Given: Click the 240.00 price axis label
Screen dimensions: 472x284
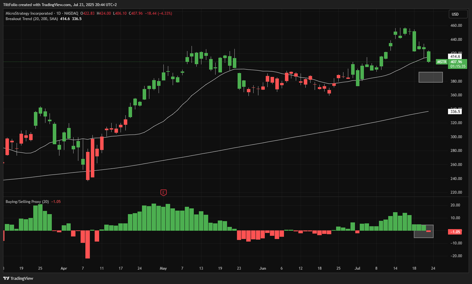Looking at the screenshot, I should coord(456,179).
